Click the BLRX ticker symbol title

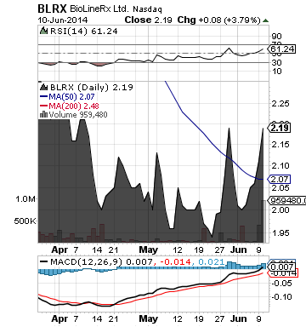[52, 9]
